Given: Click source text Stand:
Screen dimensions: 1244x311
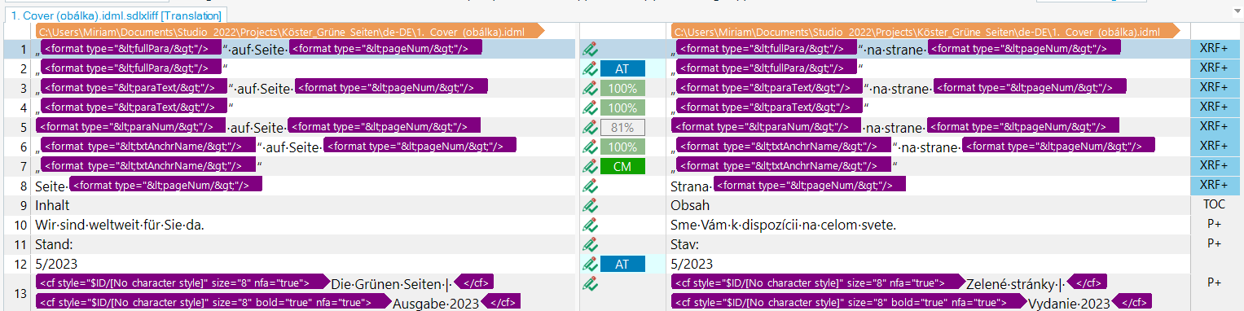Looking at the screenshot, I should tap(55, 244).
